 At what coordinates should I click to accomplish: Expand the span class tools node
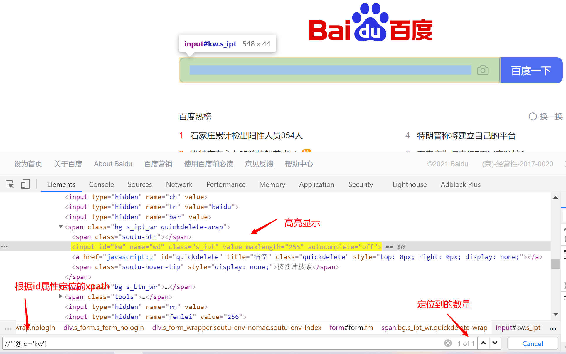click(61, 296)
